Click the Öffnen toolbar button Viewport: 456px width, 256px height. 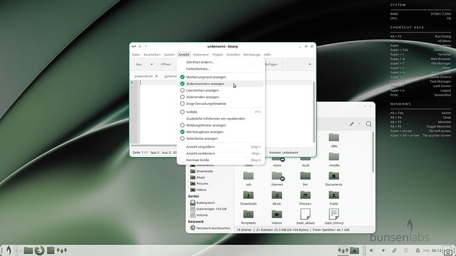click(x=166, y=64)
